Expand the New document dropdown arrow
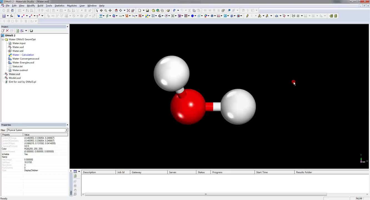The image size is (370, 200). [143, 11]
